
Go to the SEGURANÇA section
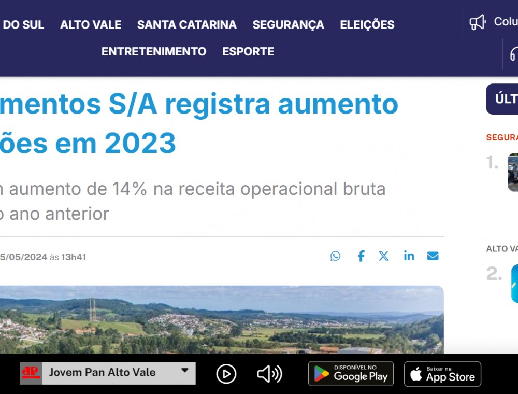[288, 24]
